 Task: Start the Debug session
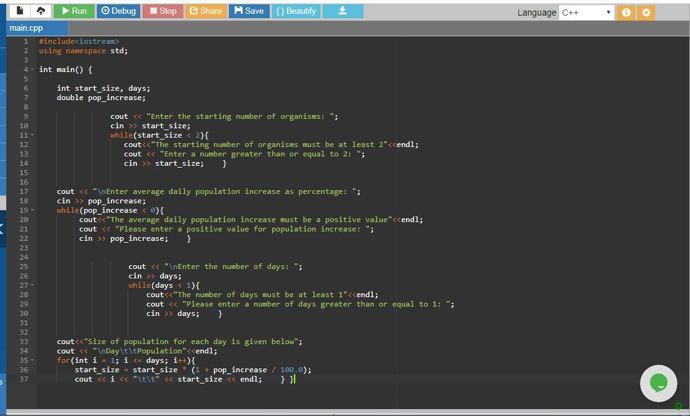tap(118, 11)
